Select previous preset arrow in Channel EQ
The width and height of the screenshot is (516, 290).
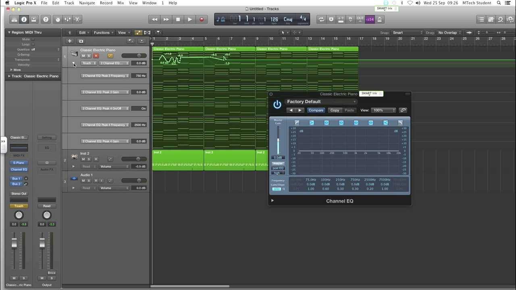click(291, 110)
